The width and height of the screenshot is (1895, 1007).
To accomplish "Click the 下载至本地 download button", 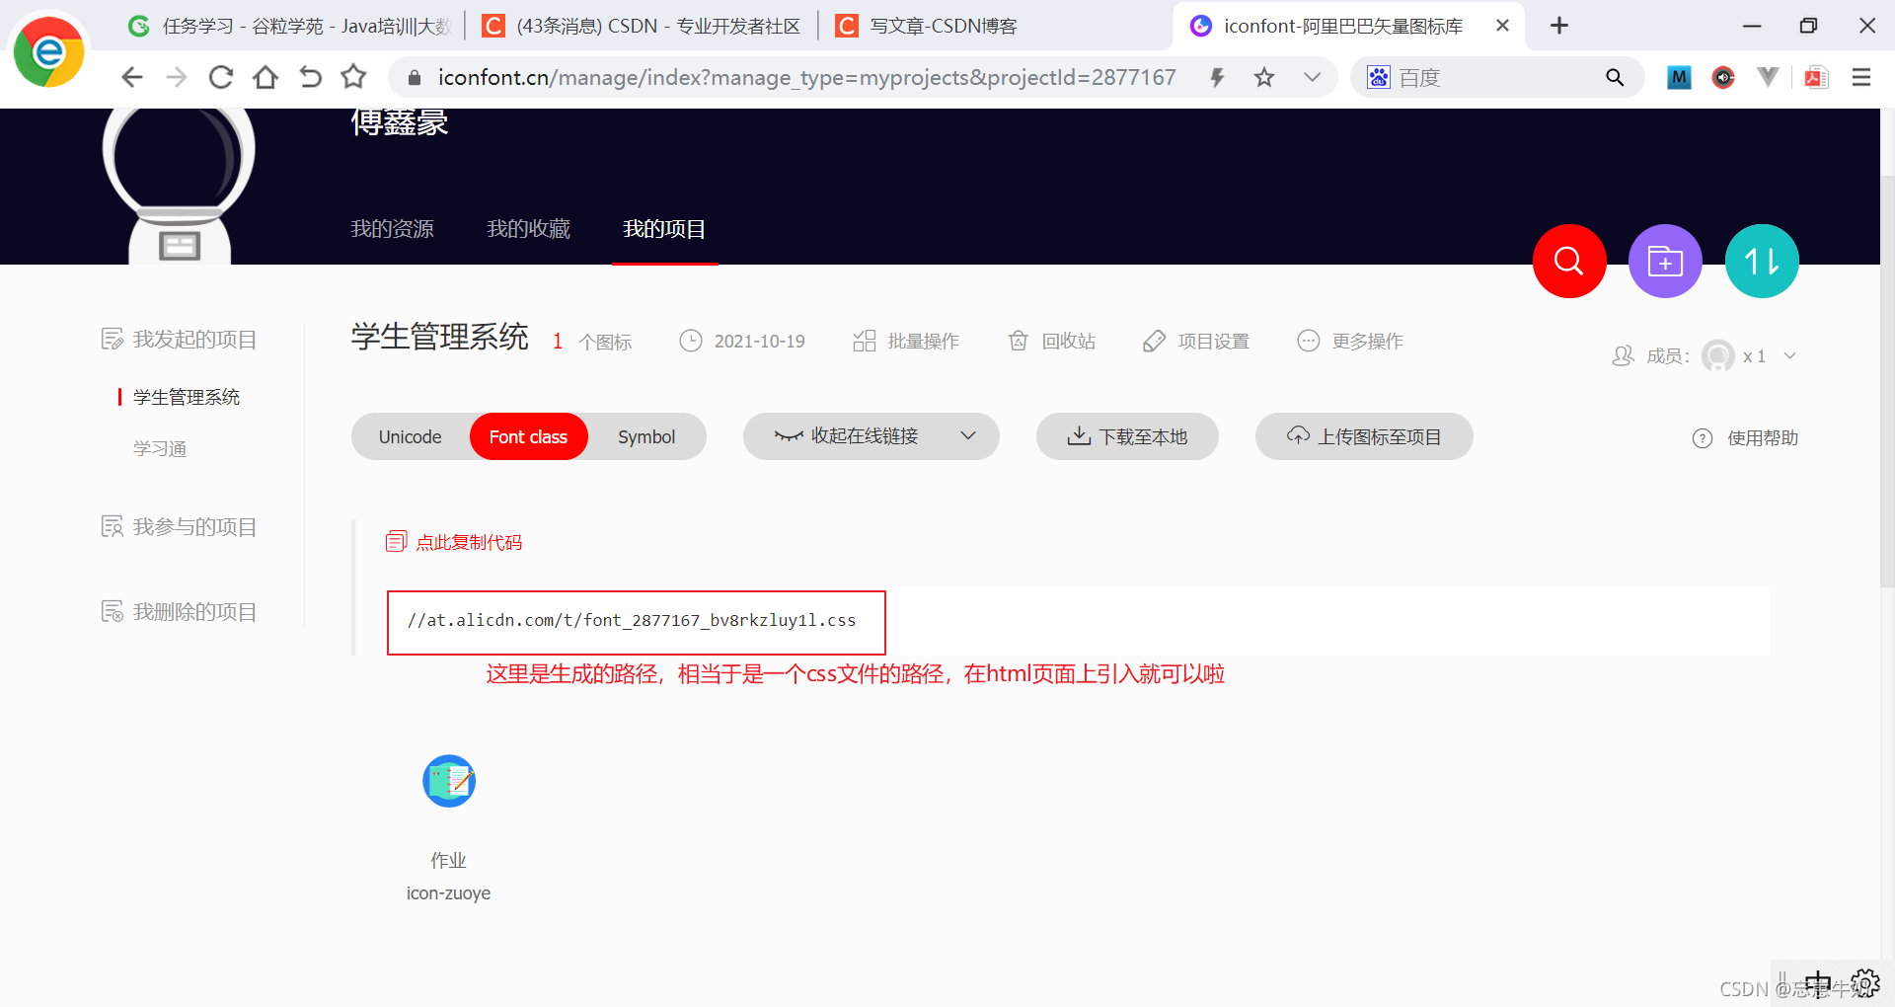I will [1127, 436].
